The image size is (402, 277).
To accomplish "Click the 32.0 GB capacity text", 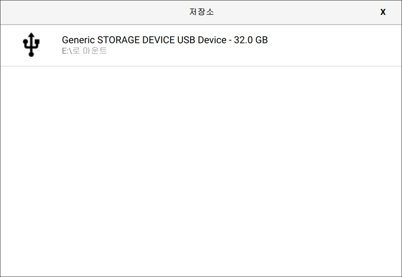I will pos(251,40).
